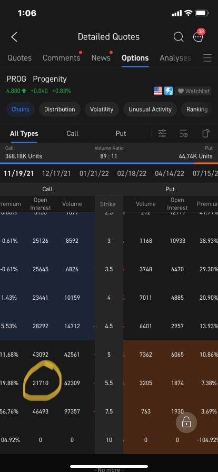Viewport: 218px width, 472px height.
Task: Select the strike 10 row
Action: click(x=109, y=440)
